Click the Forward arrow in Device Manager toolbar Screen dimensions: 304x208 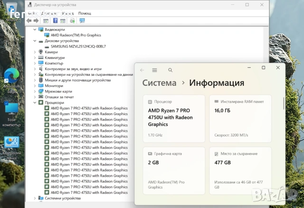tap(36, 21)
